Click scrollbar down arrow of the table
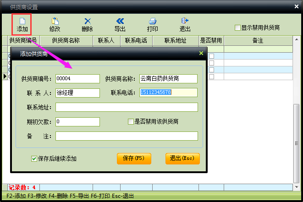303x202 pixels. point(297,187)
